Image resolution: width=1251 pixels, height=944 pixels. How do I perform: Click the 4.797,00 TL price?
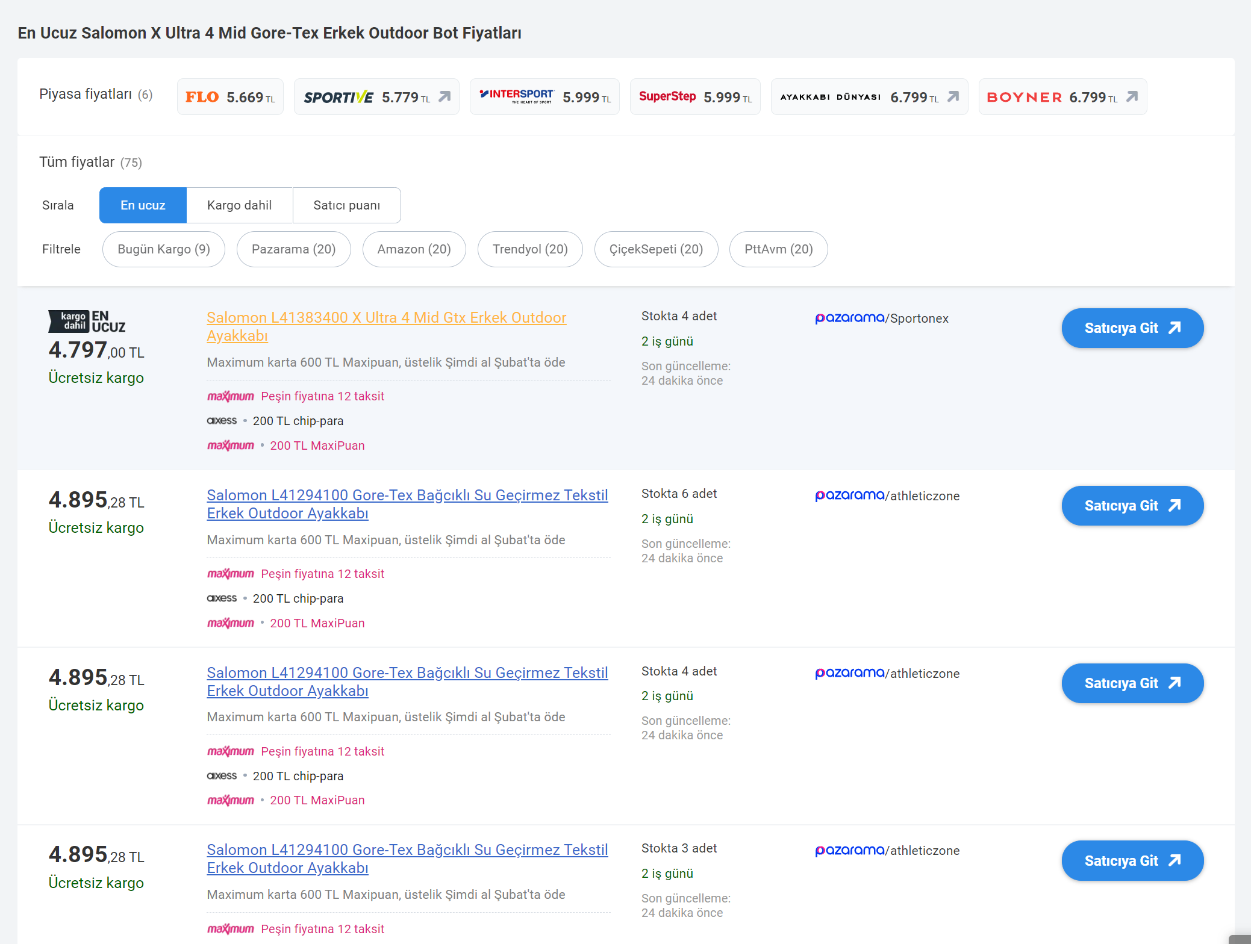96,350
